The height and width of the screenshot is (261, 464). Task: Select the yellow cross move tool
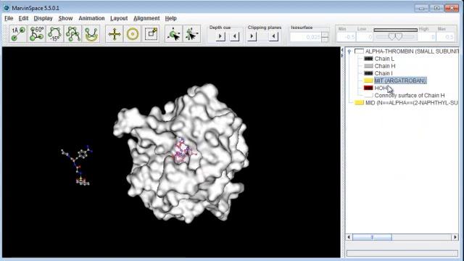click(x=115, y=34)
